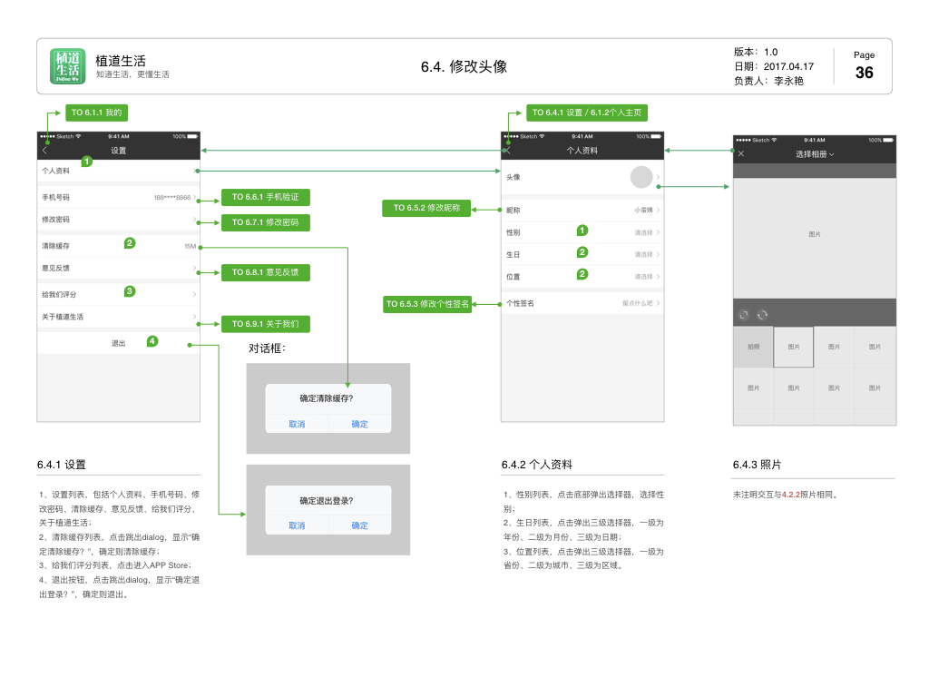Viewport: 929px width, 697px height.
Task: Tap the back arrow in 设置 screen header
Action: point(45,151)
